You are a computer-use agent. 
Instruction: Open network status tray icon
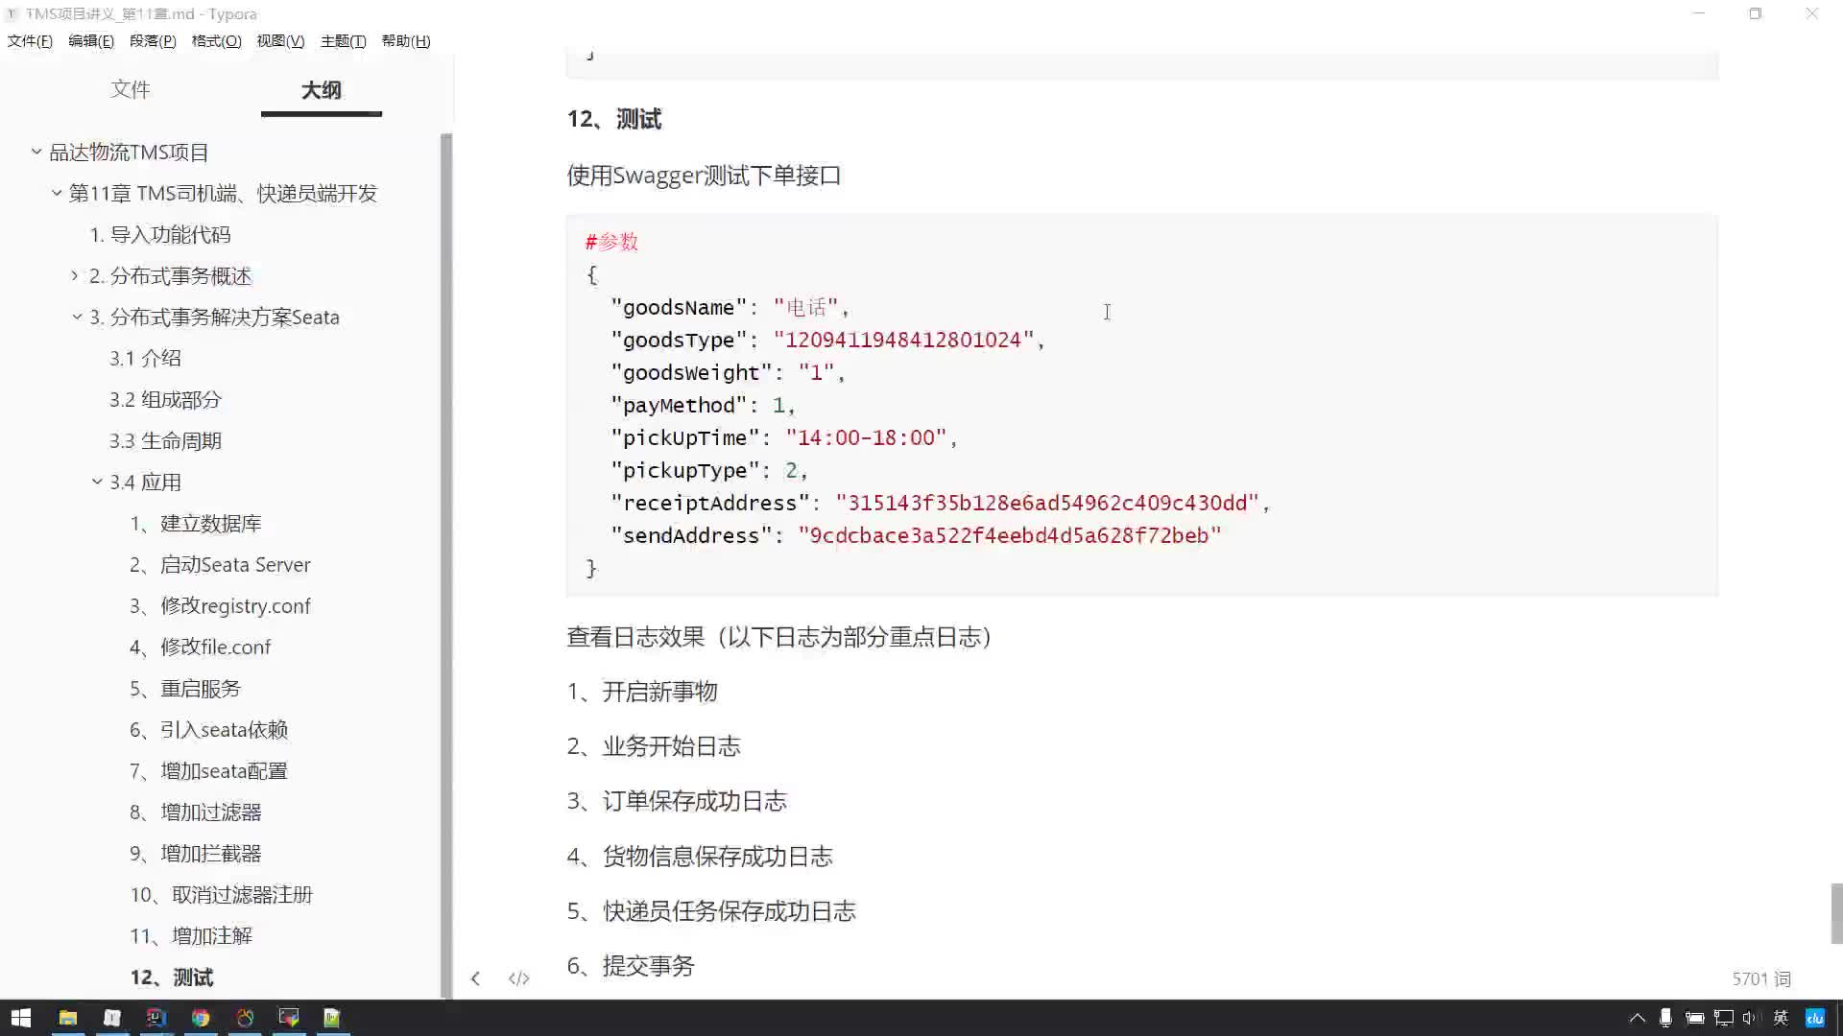[1724, 1018]
